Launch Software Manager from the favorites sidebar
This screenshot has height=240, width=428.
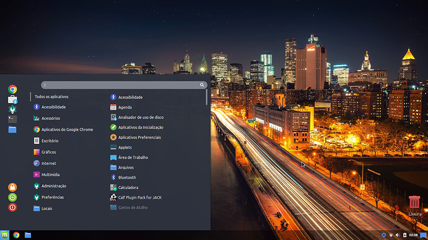click(x=12, y=99)
